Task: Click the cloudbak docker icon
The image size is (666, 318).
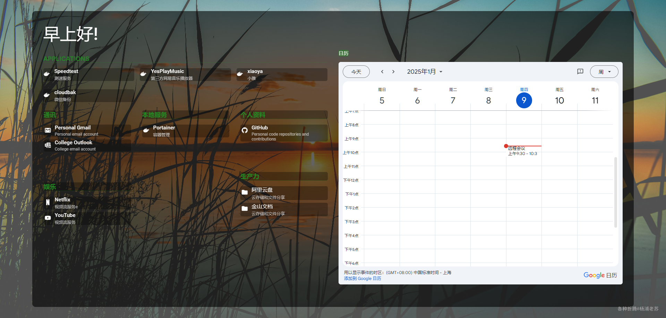Action: point(46,95)
